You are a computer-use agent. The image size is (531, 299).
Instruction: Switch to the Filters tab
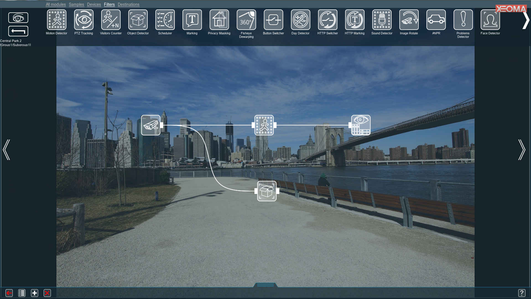point(110,4)
